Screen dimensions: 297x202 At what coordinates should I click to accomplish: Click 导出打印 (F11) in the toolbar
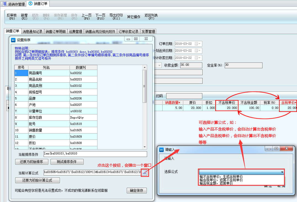(116, 17)
